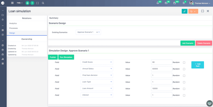213x107 pixels.
Task: Open the folder icon in left sidebar
Action: (x=2, y=15)
